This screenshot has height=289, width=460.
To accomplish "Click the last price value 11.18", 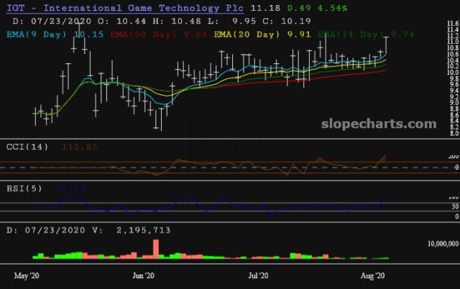I will [265, 8].
